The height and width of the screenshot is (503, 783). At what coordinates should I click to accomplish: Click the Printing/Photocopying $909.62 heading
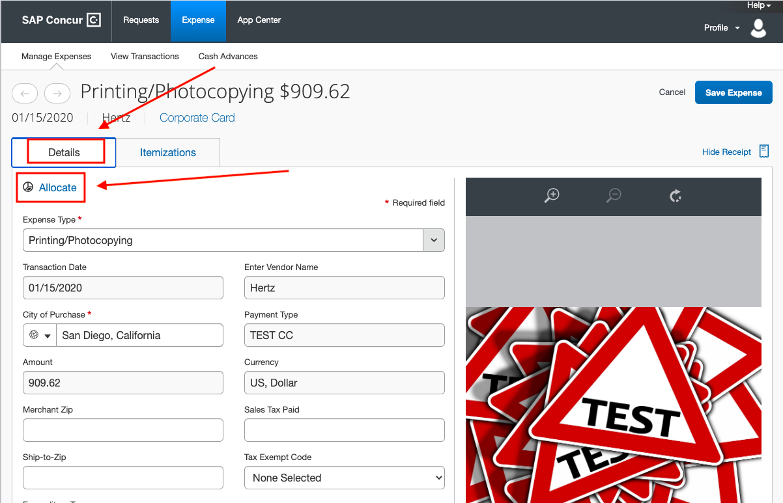[x=215, y=92]
